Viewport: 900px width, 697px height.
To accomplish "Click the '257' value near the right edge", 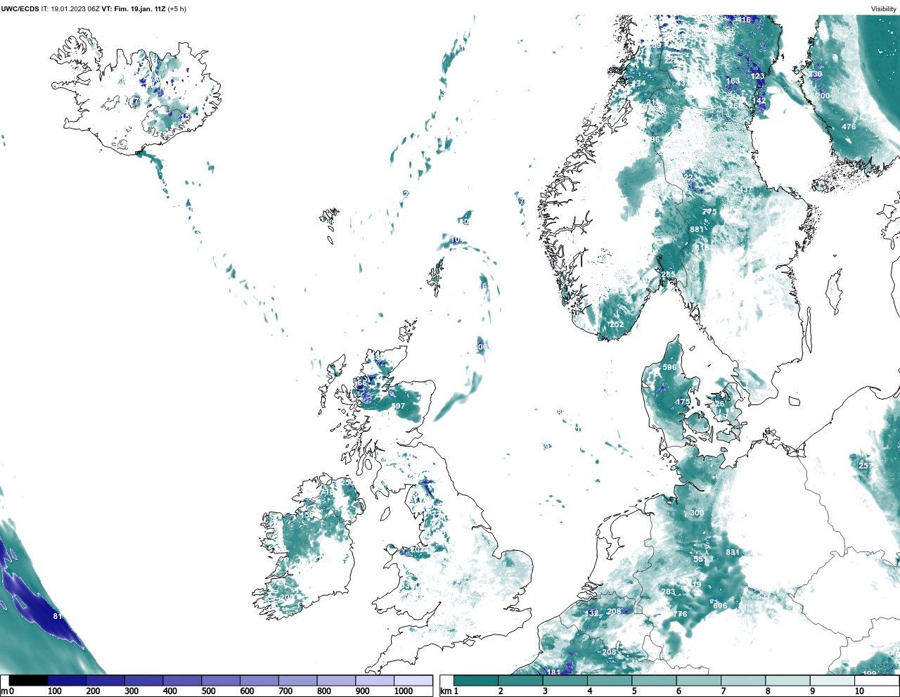I will pyautogui.click(x=865, y=466).
